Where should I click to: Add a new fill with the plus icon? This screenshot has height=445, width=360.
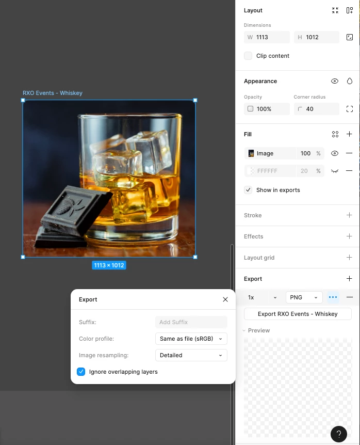click(x=349, y=134)
